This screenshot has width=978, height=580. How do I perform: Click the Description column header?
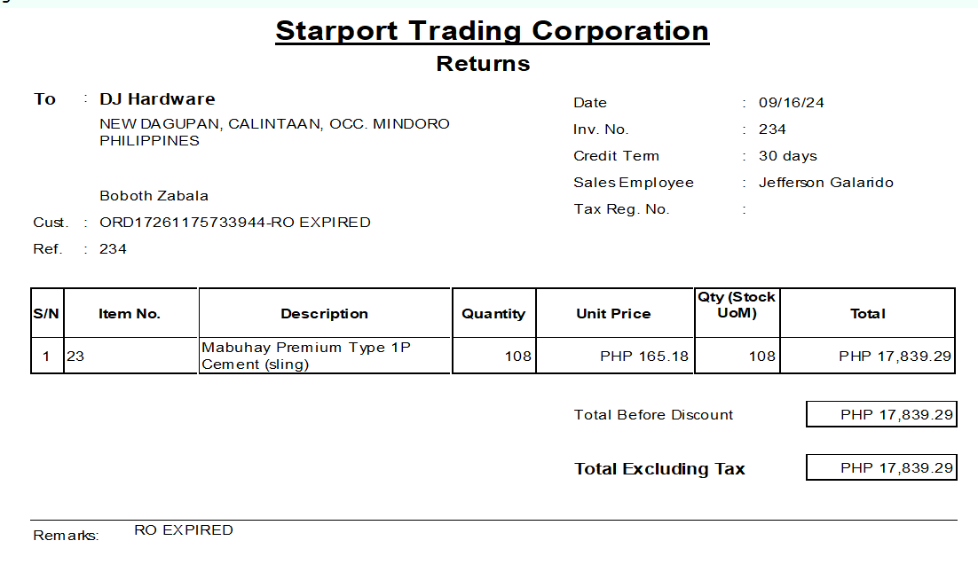coord(324,314)
